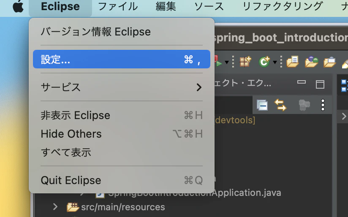
Task: Click the chevron arrow in the right panel
Action: (344, 116)
